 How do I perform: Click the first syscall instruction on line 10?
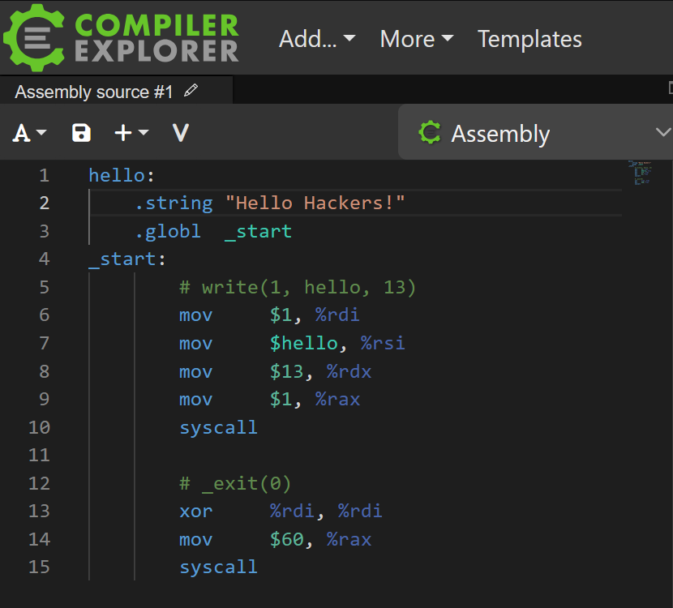coord(218,427)
